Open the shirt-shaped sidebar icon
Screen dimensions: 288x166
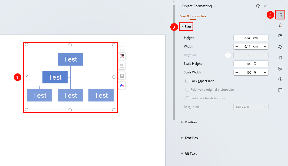tap(280, 58)
